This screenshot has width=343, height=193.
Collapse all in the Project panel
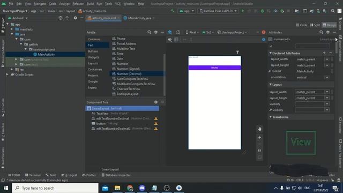click(67, 18)
